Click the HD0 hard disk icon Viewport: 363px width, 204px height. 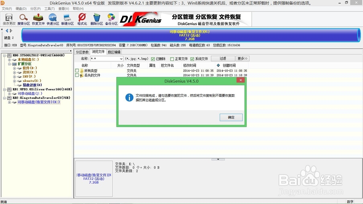click(x=9, y=55)
